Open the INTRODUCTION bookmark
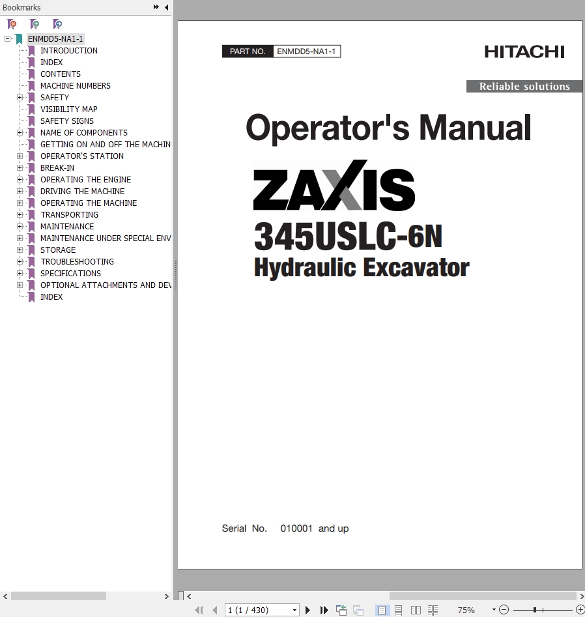This screenshot has height=617, width=585. tap(69, 50)
